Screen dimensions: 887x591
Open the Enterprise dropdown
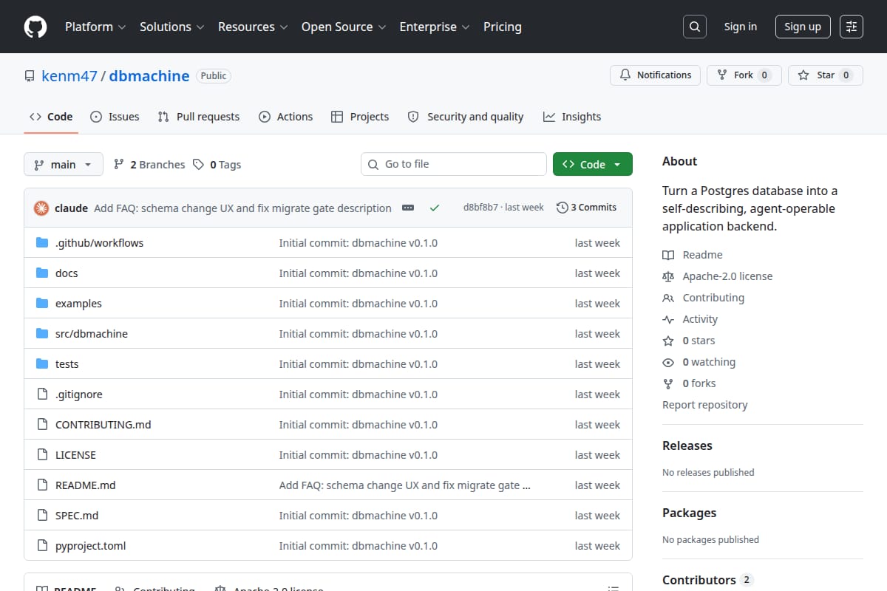pyautogui.click(x=435, y=27)
